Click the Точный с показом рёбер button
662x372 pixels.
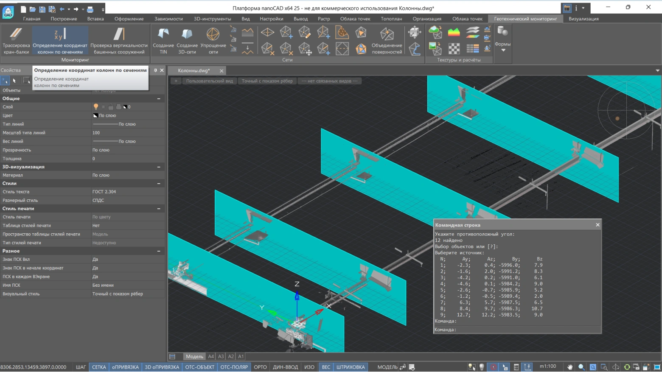coord(267,81)
